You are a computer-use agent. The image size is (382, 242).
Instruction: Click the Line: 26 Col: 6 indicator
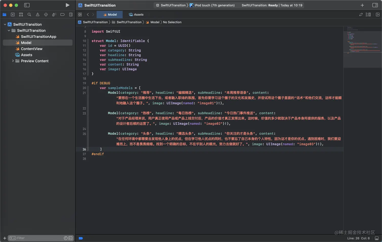click(x=358, y=238)
